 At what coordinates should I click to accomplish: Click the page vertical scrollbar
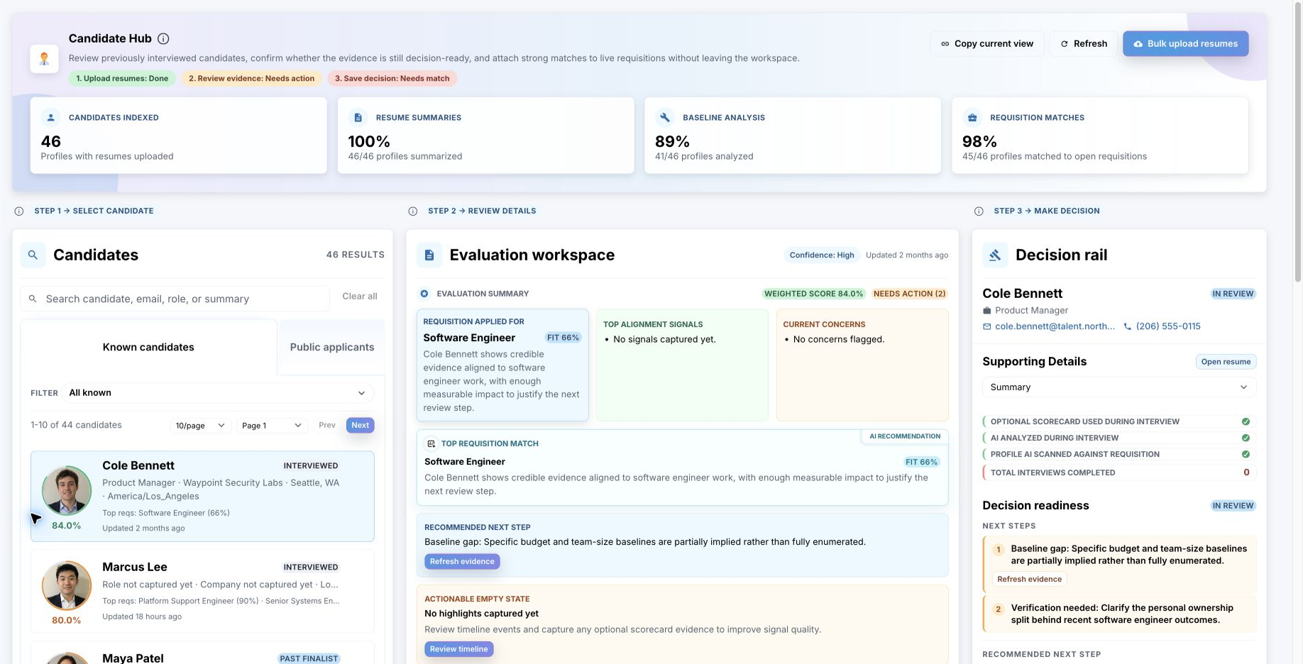[x=1298, y=142]
